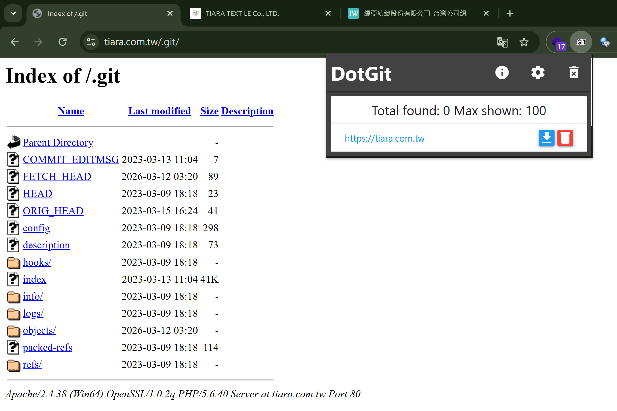Delete the tiara.com.tw entry in DotGit
617x411 pixels.
(x=565, y=138)
